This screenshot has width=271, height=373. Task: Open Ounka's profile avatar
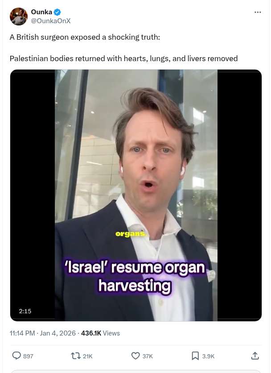(19, 16)
